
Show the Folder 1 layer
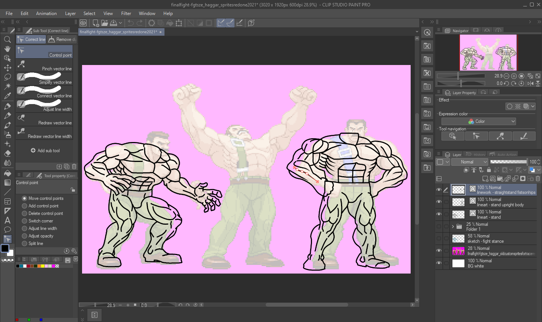(x=438, y=227)
